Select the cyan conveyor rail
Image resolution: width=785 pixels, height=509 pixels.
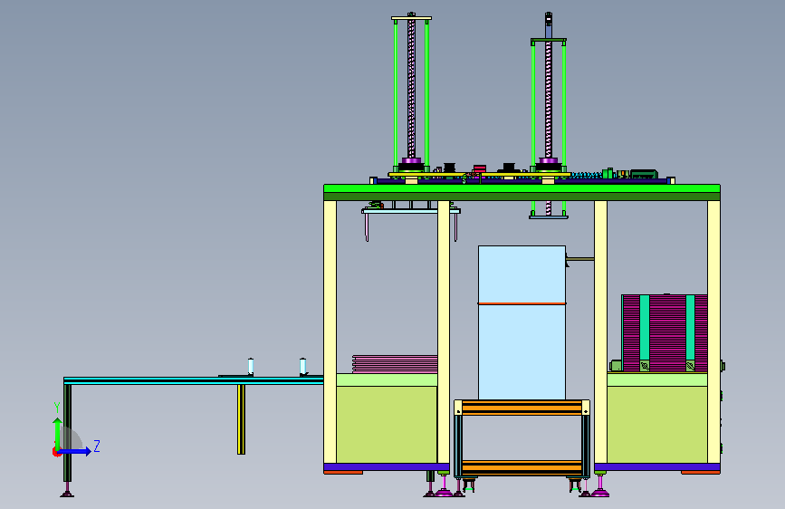click(x=193, y=380)
